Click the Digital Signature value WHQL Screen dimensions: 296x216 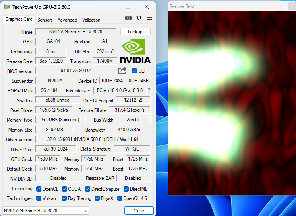click(132, 149)
